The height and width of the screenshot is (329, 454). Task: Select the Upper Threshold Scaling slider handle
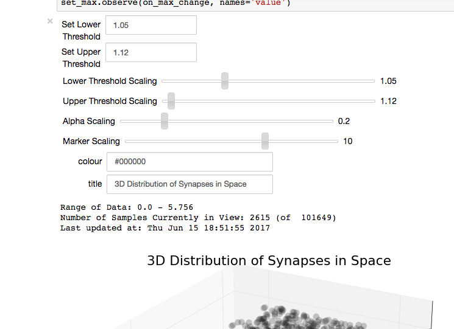[171, 101]
